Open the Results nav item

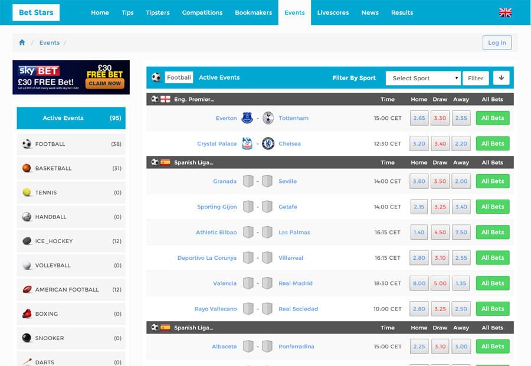coord(402,12)
